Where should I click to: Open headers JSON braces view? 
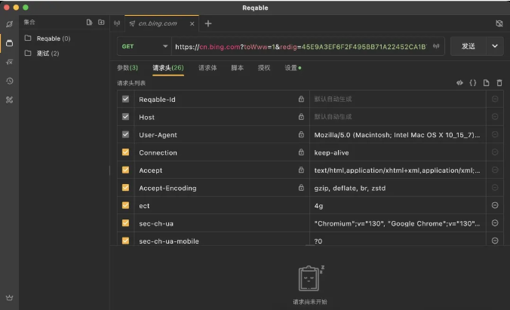[x=473, y=83]
